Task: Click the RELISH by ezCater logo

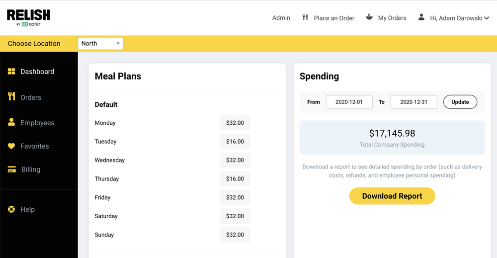Action: pyautogui.click(x=28, y=17)
